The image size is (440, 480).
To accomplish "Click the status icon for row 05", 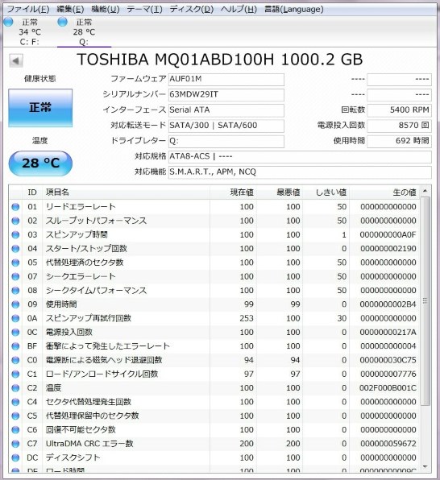I will coord(15,263).
